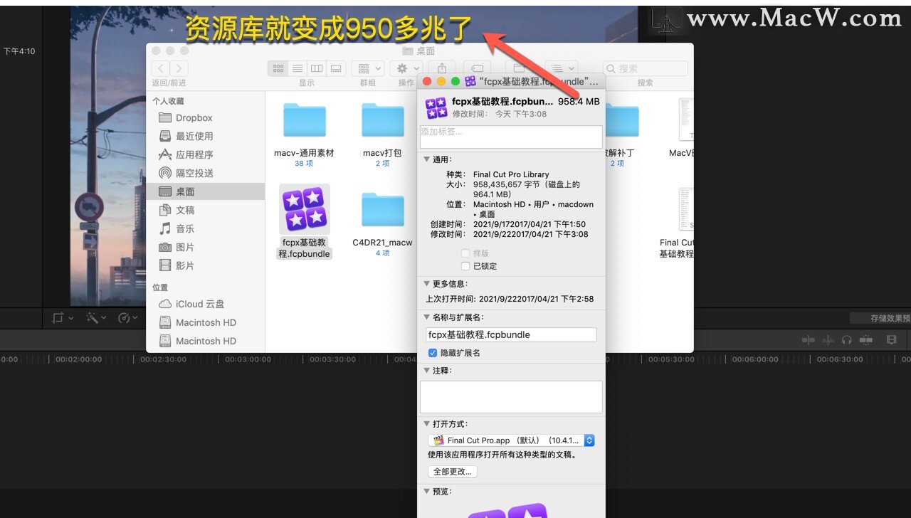The width and height of the screenshot is (911, 518).
Task: Select the macv打包 folder
Action: pos(382,120)
